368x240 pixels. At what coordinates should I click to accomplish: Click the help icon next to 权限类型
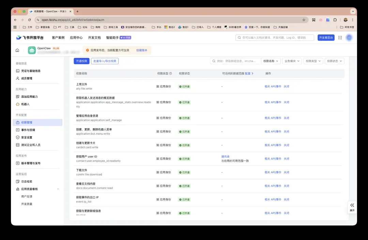[171, 74]
